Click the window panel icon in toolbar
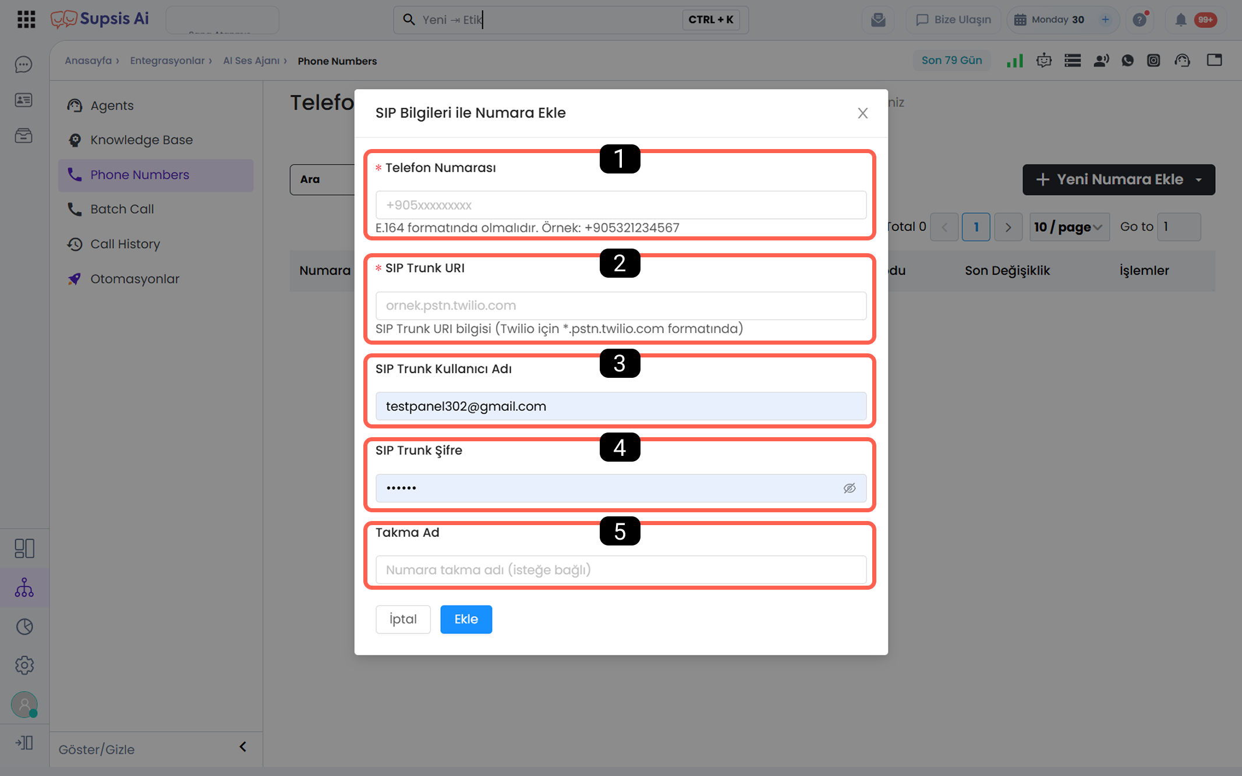 coord(1214,60)
